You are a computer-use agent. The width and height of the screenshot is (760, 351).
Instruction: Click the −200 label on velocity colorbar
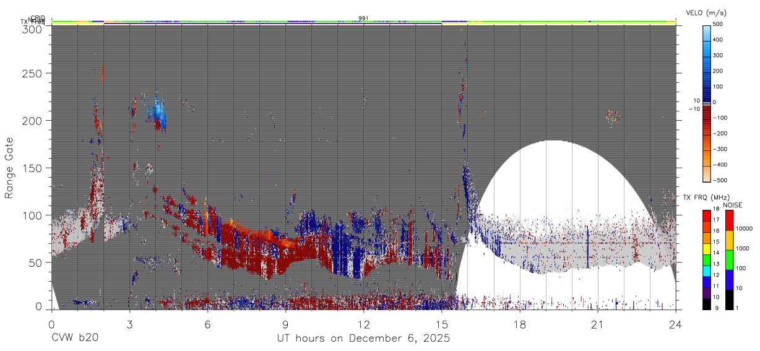pos(719,134)
